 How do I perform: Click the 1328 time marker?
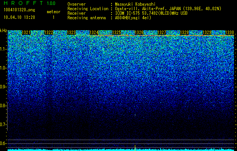click(185, 32)
